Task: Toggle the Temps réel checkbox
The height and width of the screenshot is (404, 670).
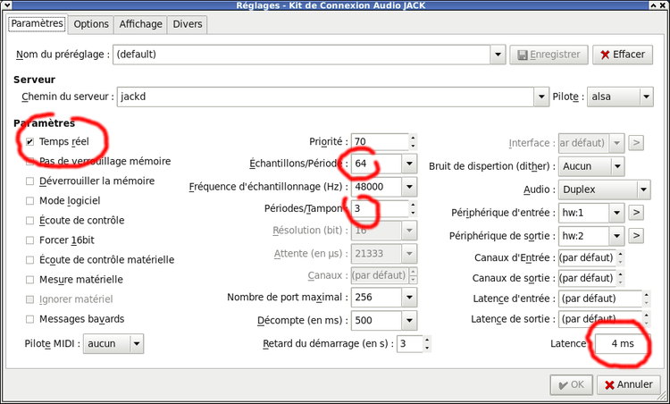Action: click(30, 142)
